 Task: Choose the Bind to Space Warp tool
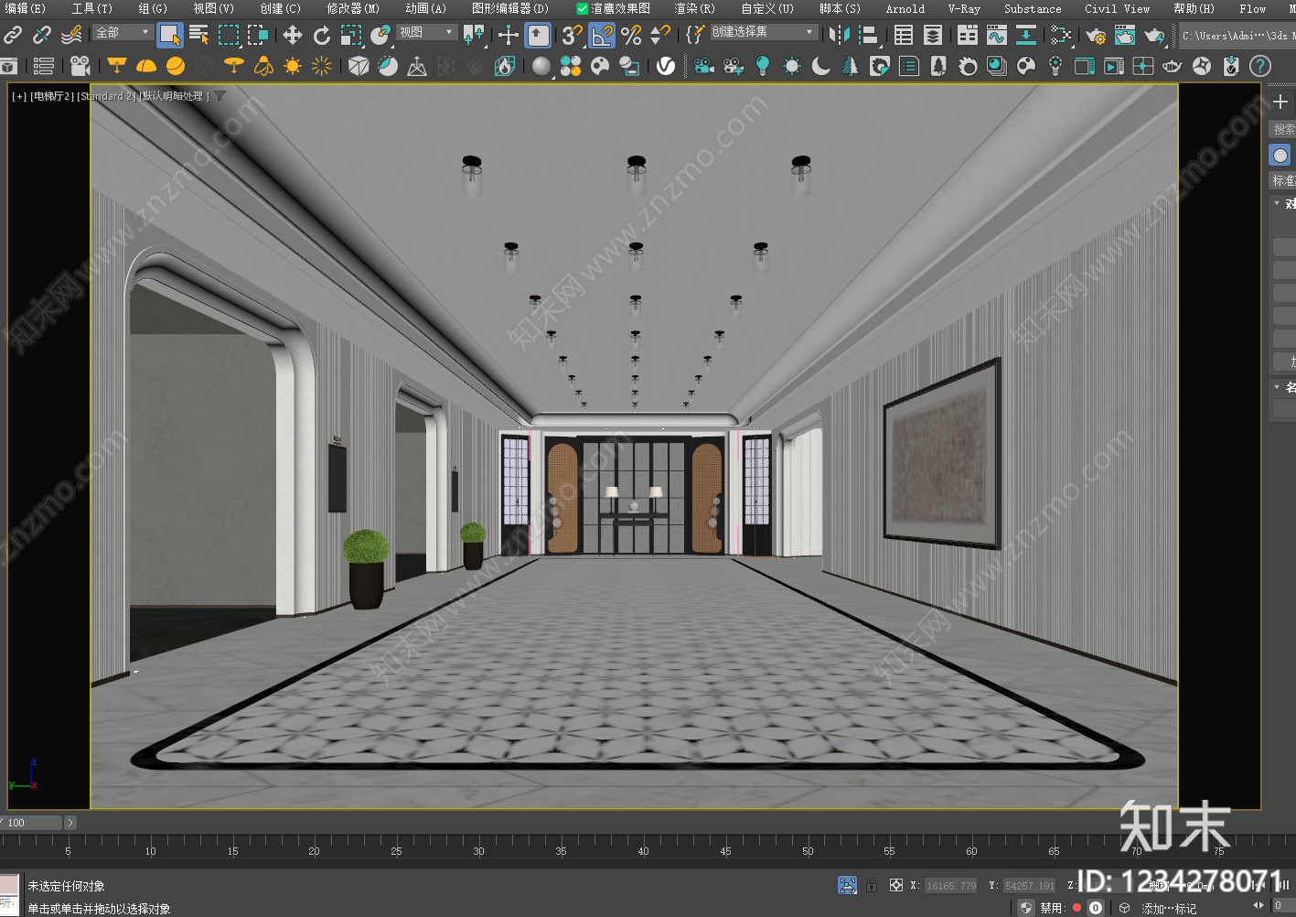coord(71,36)
